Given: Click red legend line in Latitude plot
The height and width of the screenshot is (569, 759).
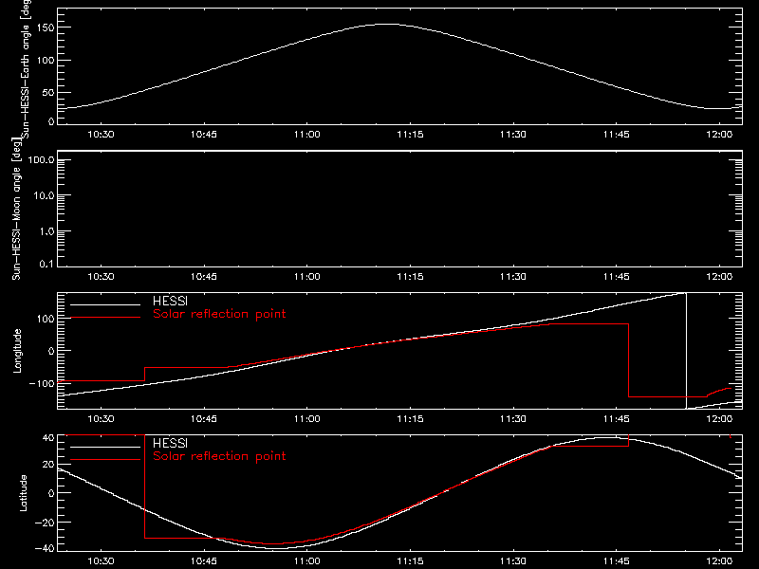Looking at the screenshot, I should click(x=105, y=460).
